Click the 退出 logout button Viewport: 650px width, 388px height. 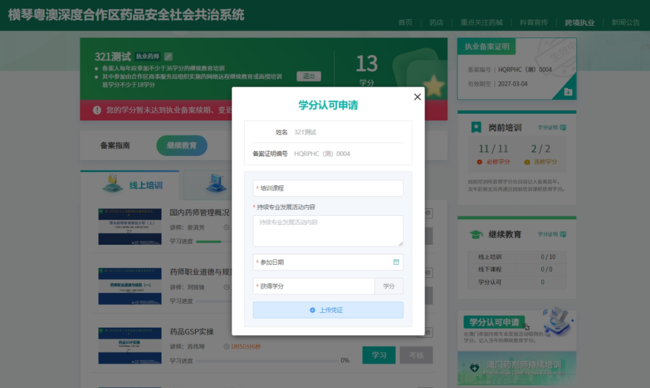pyautogui.click(x=309, y=76)
